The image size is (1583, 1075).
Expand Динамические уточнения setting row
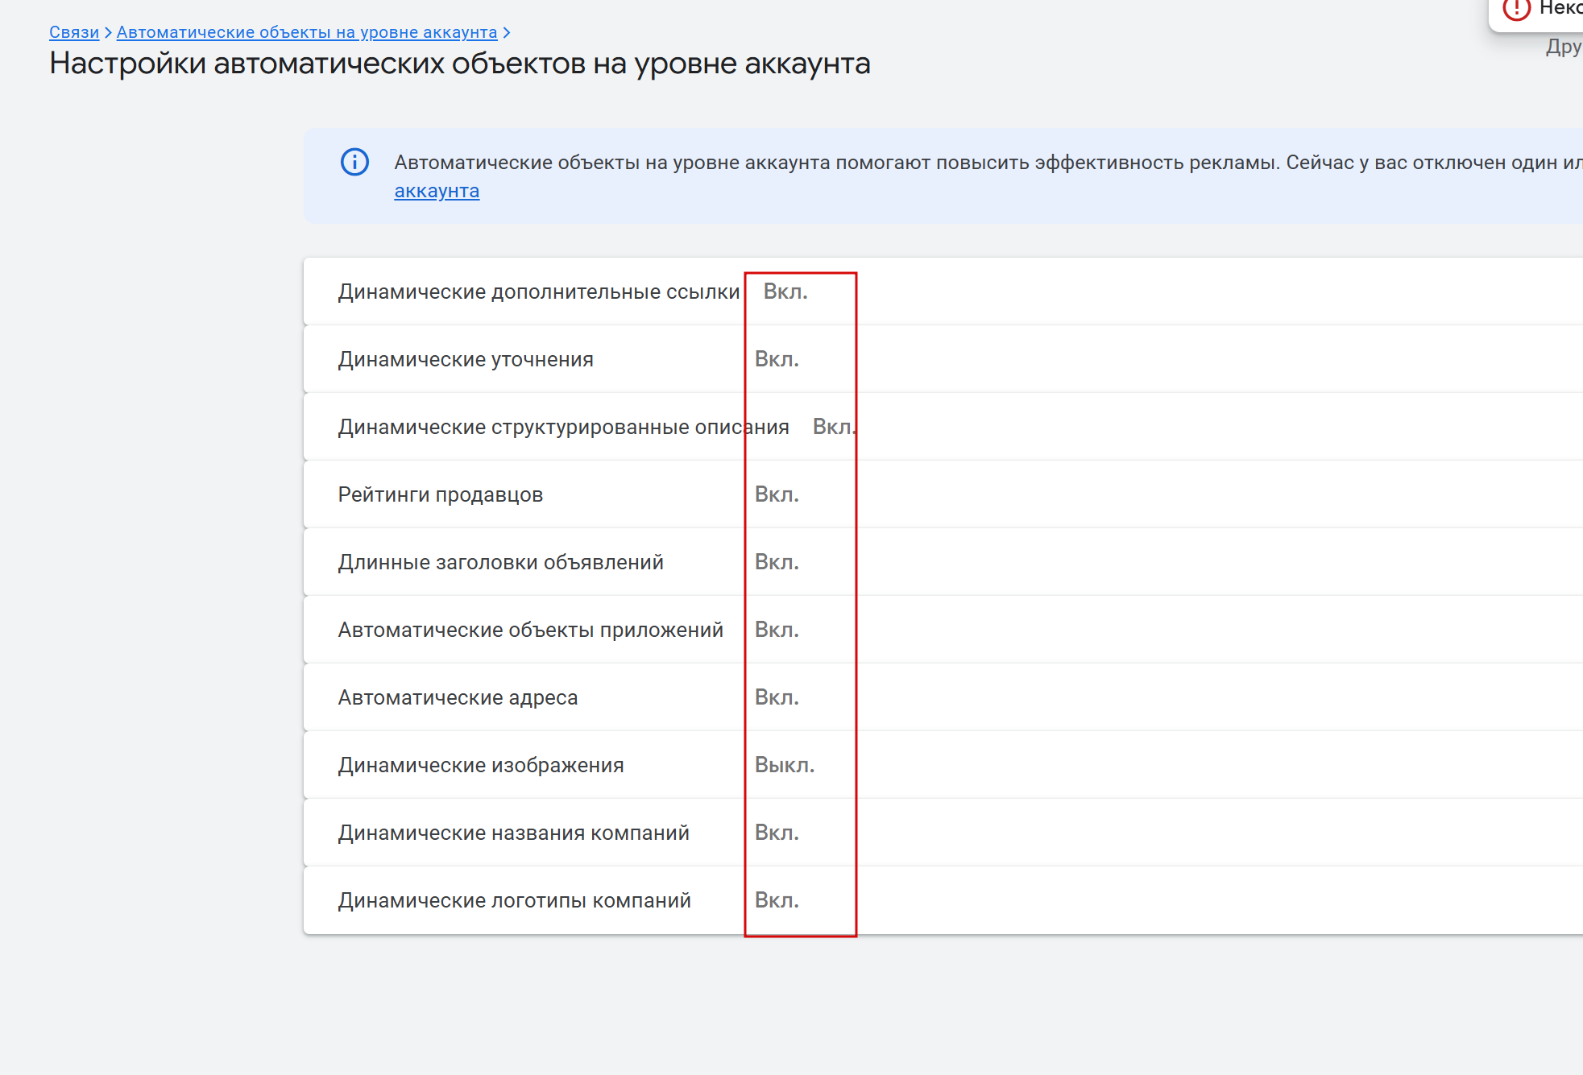point(466,359)
